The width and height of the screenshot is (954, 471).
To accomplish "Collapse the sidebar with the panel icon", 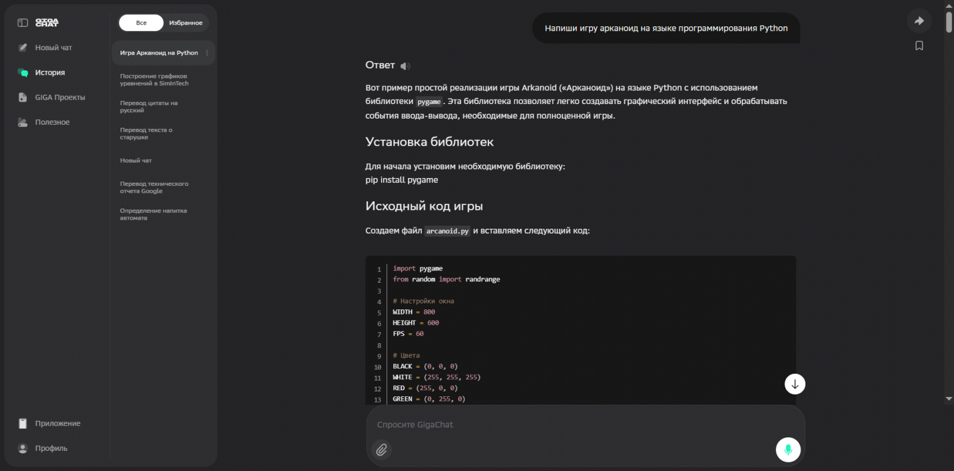I will click(x=23, y=23).
